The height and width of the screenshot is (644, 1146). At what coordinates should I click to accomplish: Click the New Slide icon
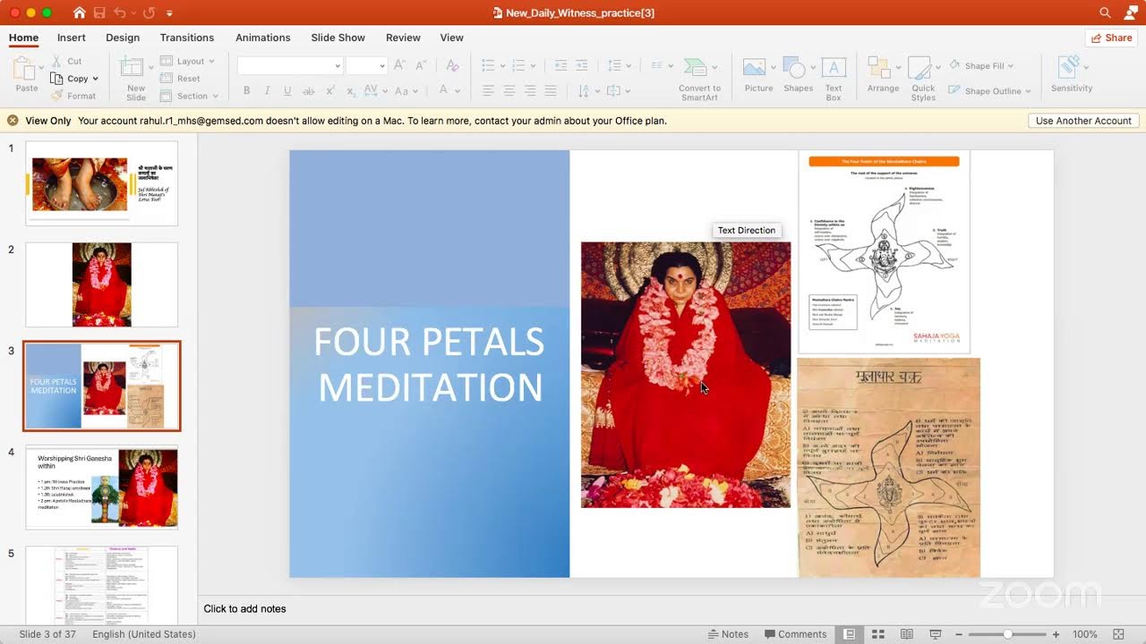point(133,68)
